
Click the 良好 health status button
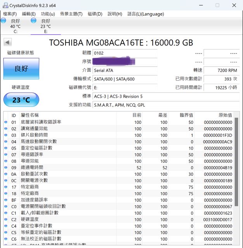point(21,69)
